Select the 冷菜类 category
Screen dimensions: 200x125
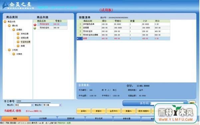(x=19, y=54)
